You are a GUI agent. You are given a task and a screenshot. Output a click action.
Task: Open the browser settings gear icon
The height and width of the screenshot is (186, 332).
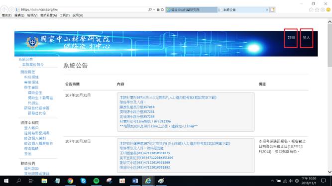(x=323, y=10)
